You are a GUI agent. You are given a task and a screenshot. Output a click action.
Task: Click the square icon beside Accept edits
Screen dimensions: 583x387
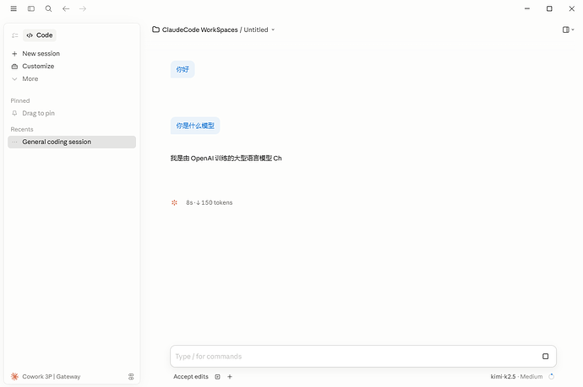[217, 377]
